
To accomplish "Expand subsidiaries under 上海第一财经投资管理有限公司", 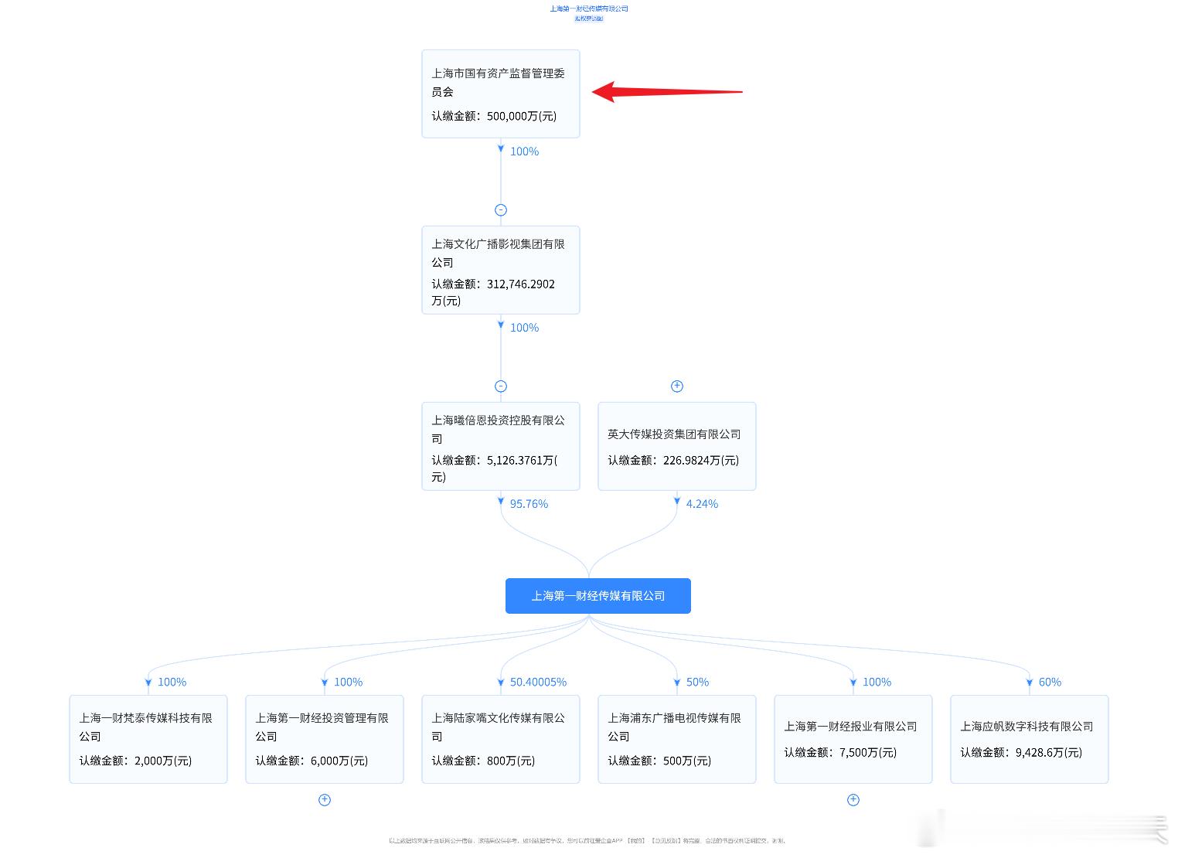I will (325, 800).
